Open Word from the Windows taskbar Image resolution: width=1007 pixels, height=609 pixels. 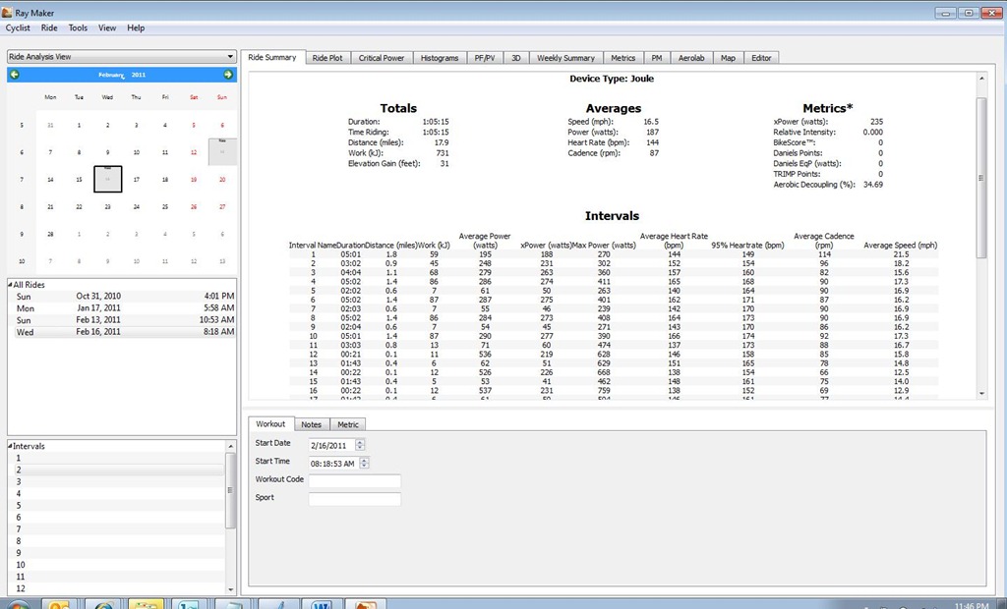tap(322, 604)
